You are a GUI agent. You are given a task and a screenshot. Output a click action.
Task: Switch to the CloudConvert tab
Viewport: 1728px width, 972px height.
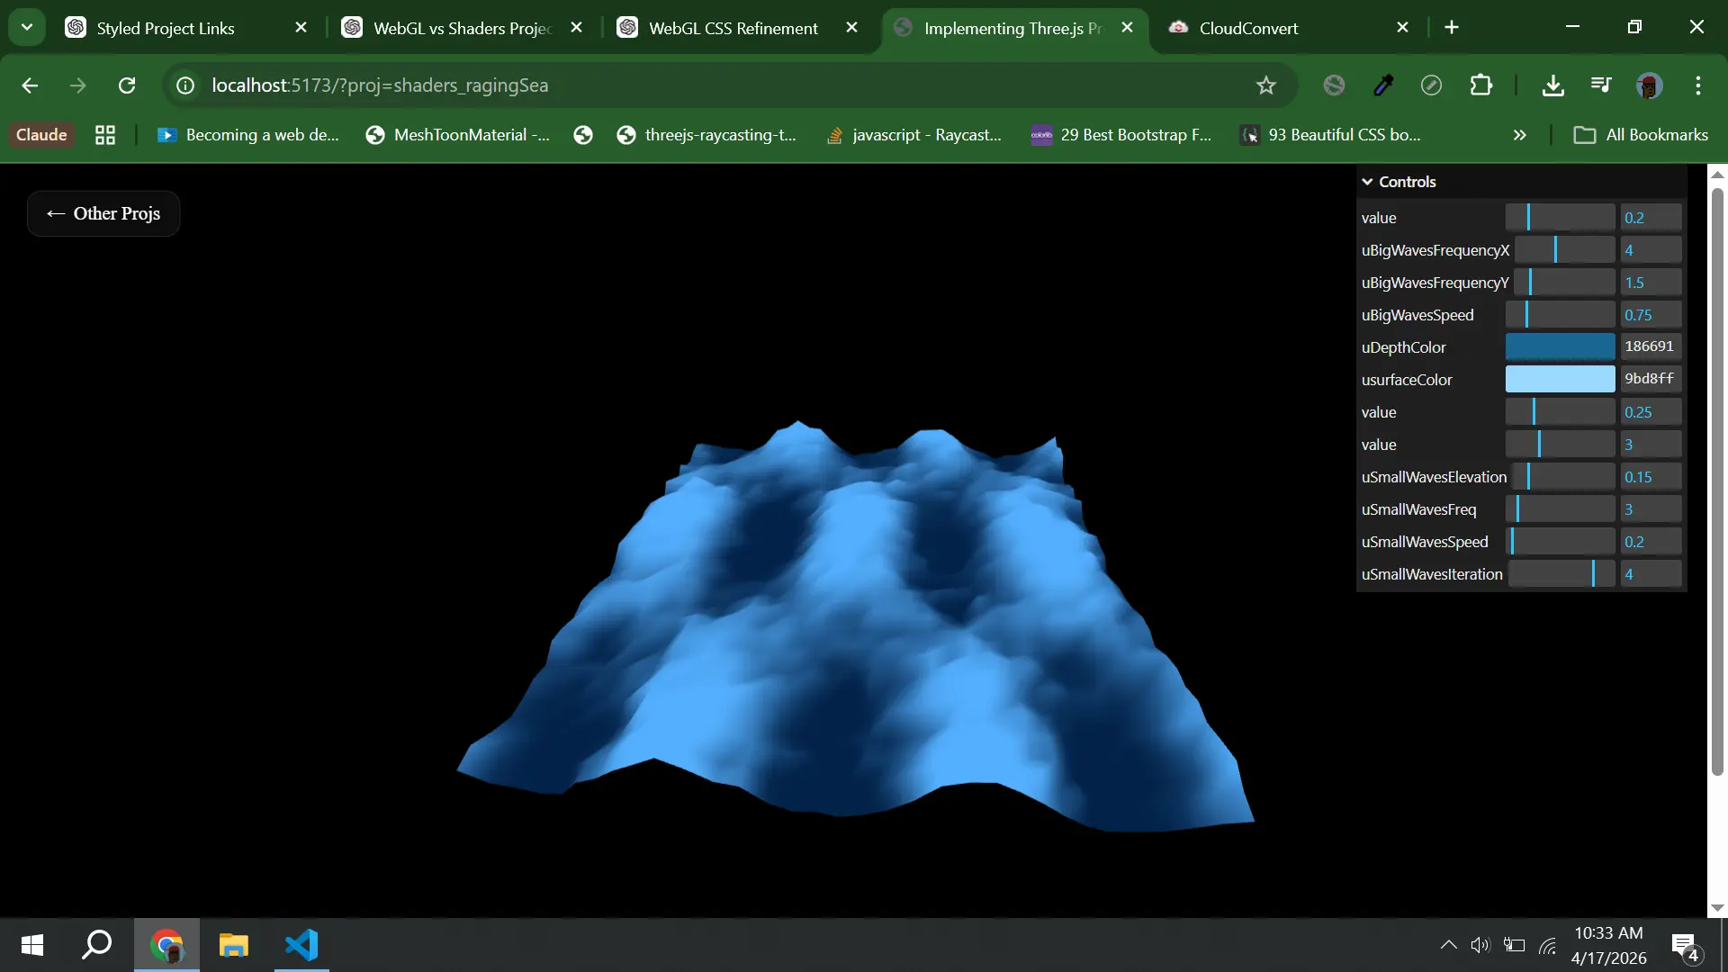(x=1248, y=28)
